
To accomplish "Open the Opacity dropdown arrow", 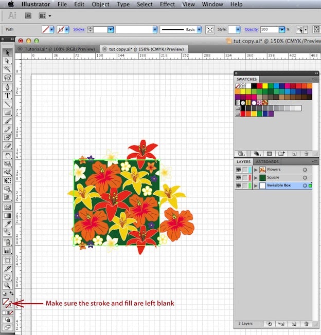I will [281, 30].
